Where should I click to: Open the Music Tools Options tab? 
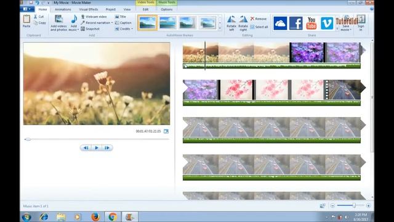click(167, 9)
